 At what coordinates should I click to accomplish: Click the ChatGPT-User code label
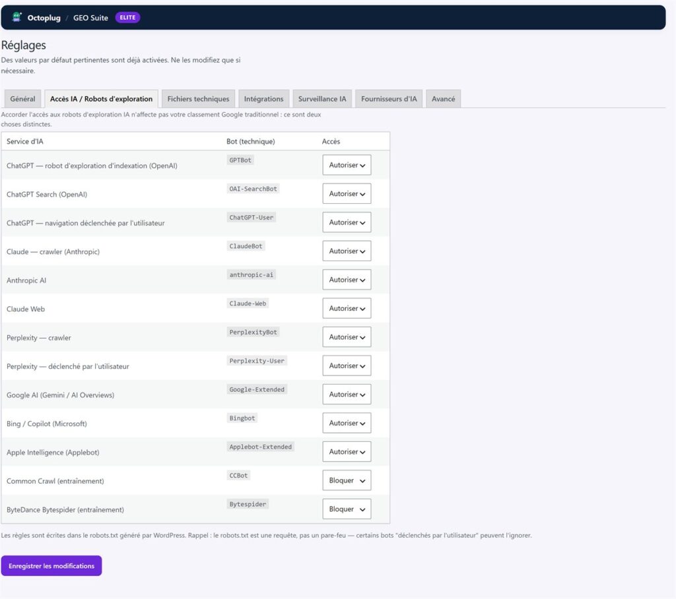click(252, 217)
